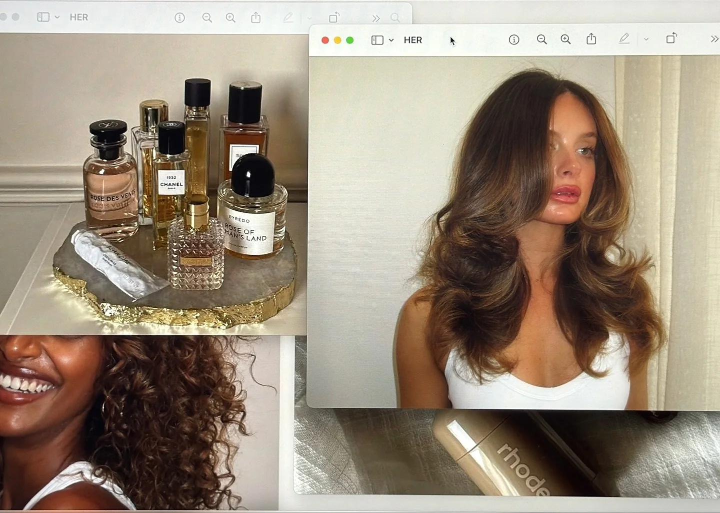The image size is (720, 513).
Task: Show more toolbar items in front window
Action: (x=714, y=39)
